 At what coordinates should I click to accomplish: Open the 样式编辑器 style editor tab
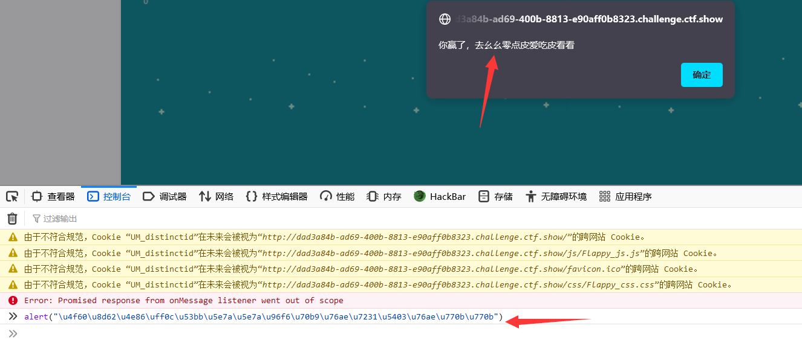tap(277, 196)
